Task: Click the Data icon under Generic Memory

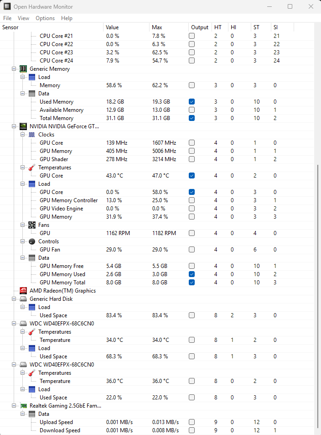Action: tap(32, 94)
